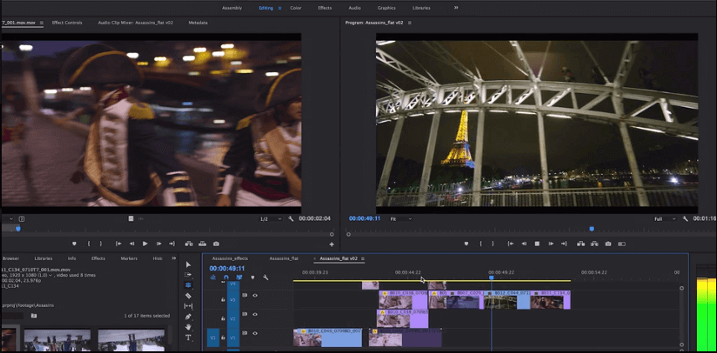Click Insert button in Source monitor
The image size is (717, 353).
[x=188, y=244]
